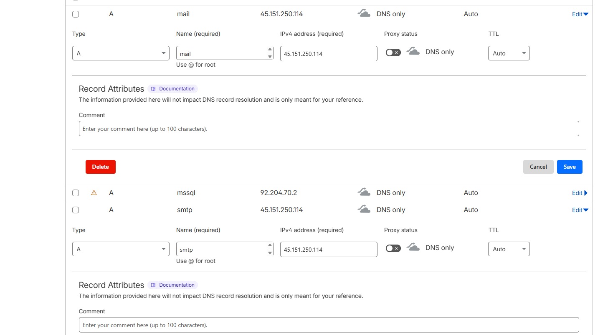Screen dimensions: 613x335
Task: Open Documentation badge in smtp Record Attributes
Action: [172, 285]
